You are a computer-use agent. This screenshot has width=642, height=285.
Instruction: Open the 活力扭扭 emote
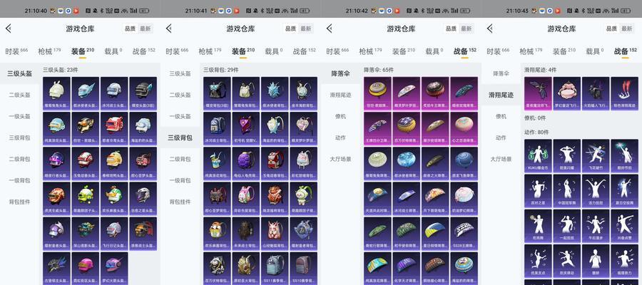[x=596, y=191]
